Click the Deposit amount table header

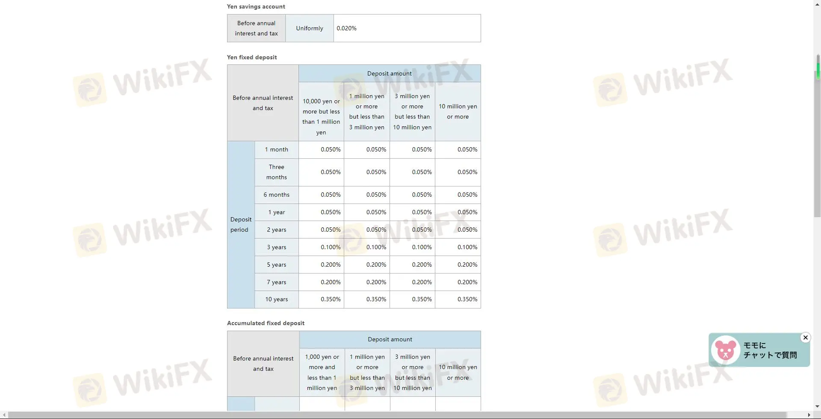[x=389, y=73]
